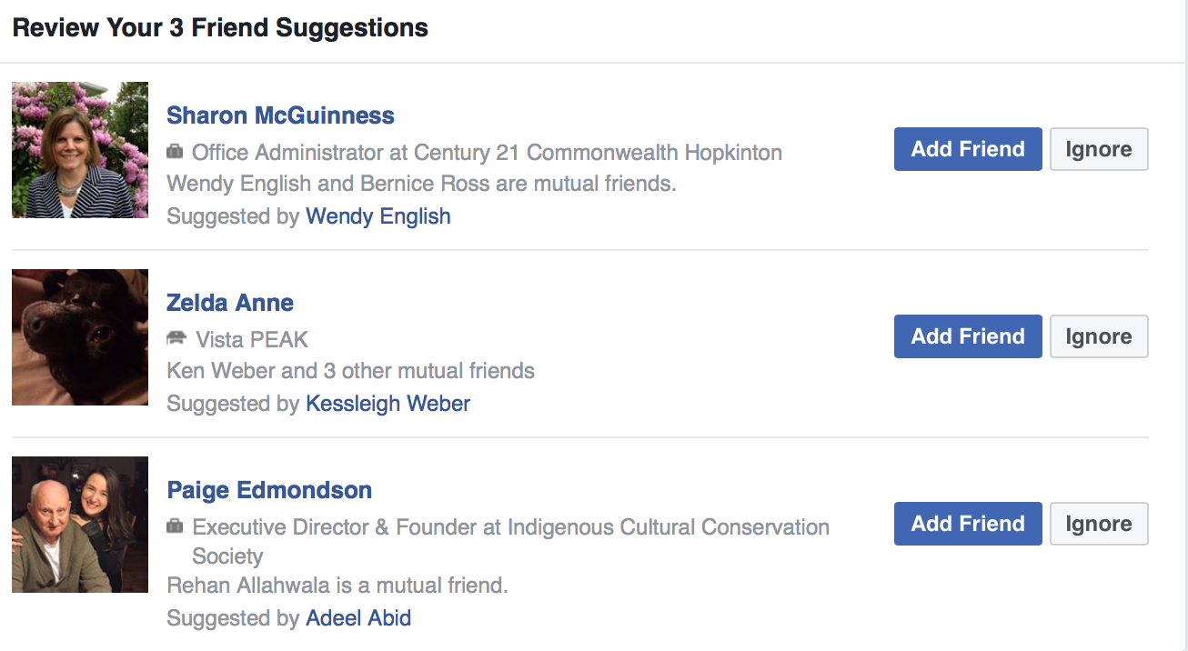Screen dimensions: 1188x651
Task: Click the Ken Weber mutual friends text
Action: click(349, 370)
